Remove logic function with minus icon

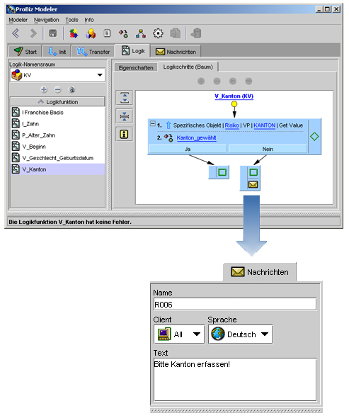(58, 89)
